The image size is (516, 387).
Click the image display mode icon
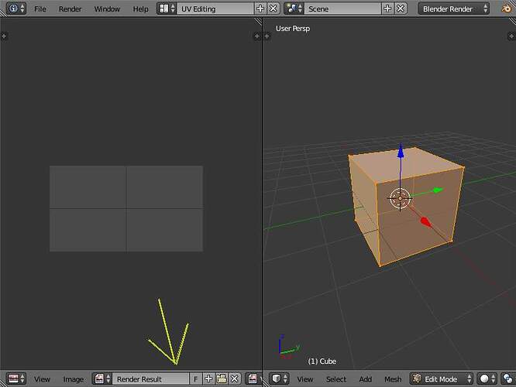(x=253, y=378)
